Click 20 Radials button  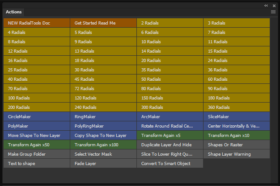pos(170,60)
